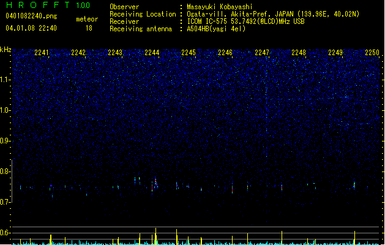Click the 2244 time marker
Viewport: 385px width, 245px height.
click(x=152, y=52)
